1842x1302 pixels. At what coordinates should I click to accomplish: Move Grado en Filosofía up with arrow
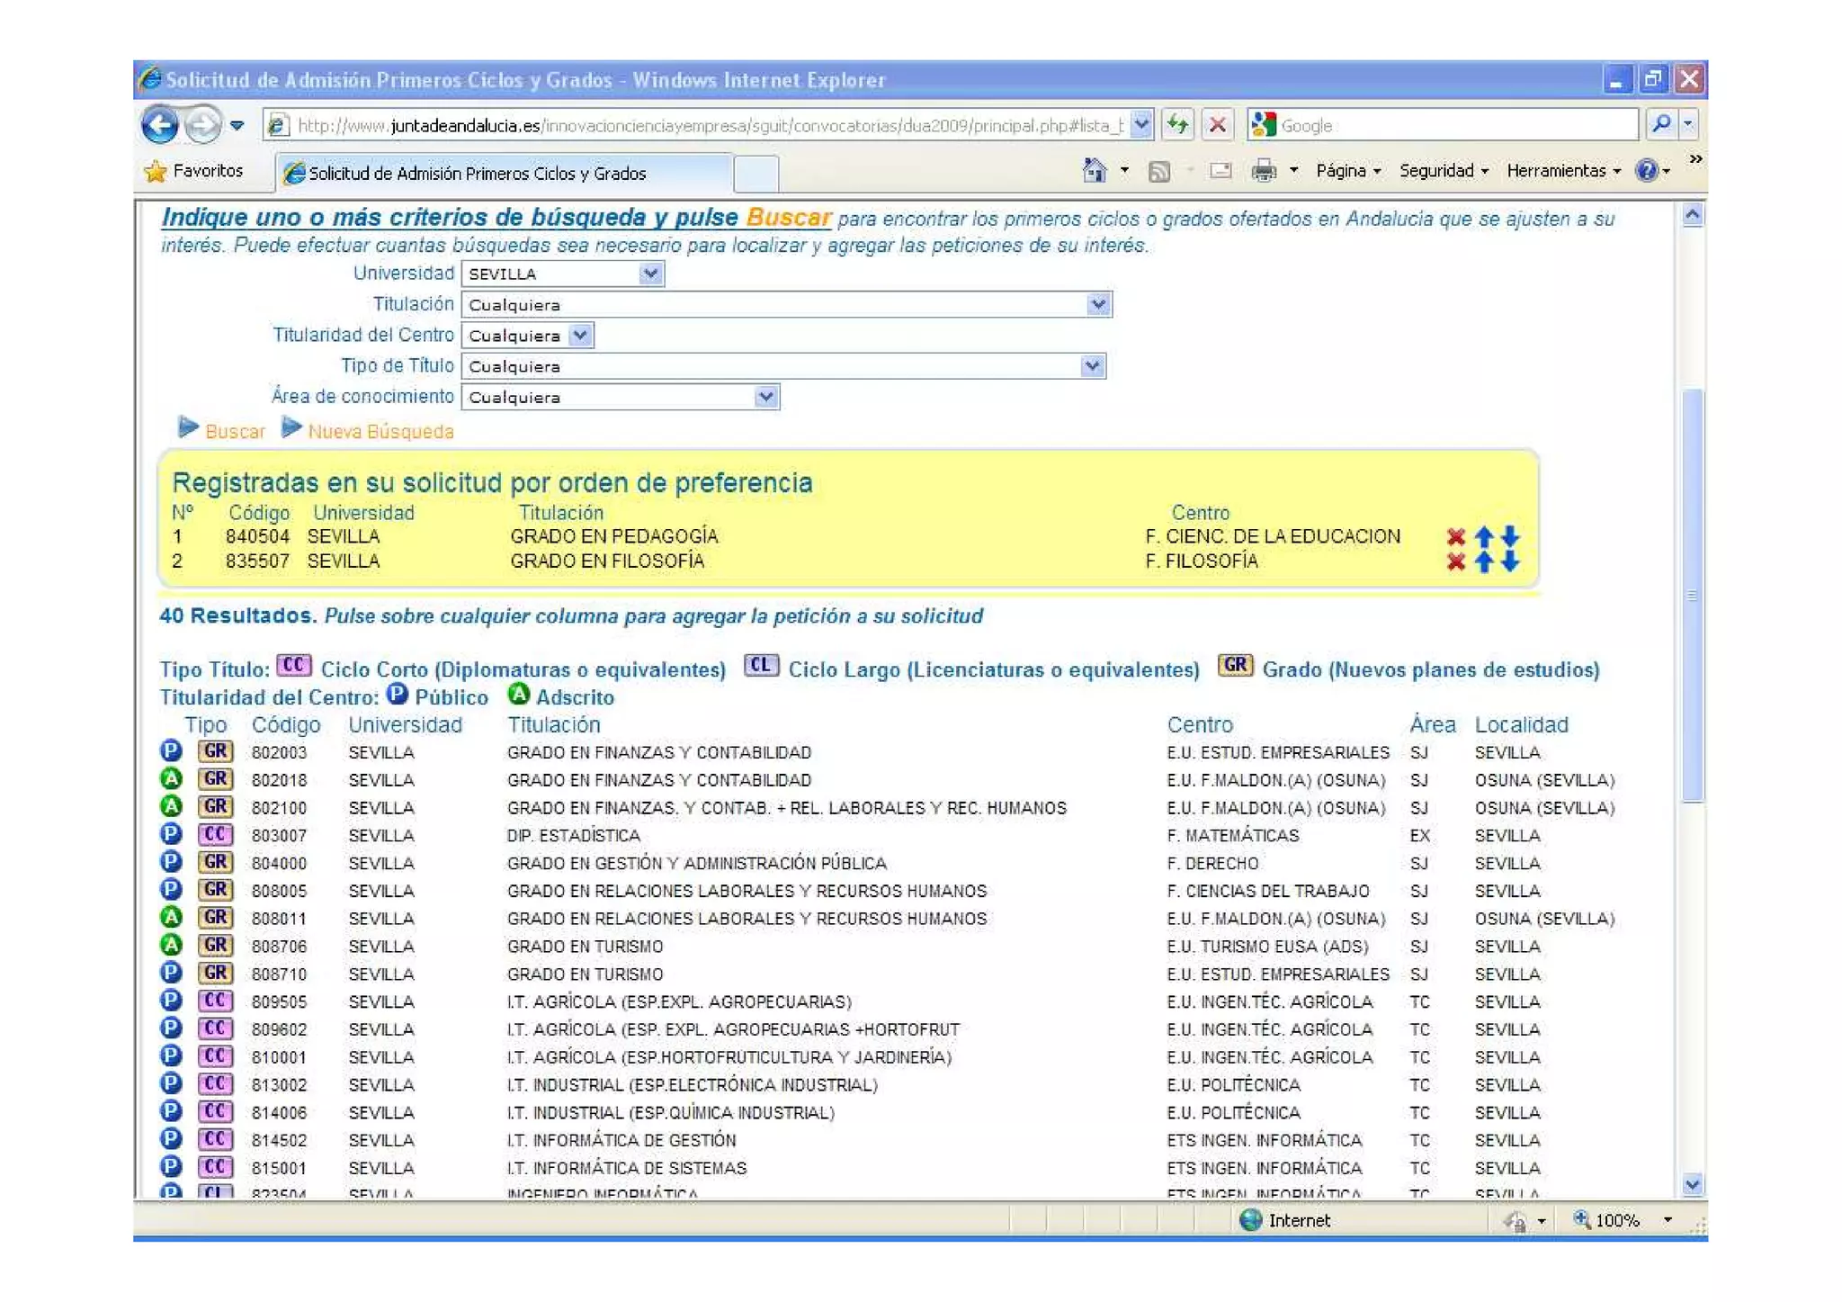click(1484, 562)
